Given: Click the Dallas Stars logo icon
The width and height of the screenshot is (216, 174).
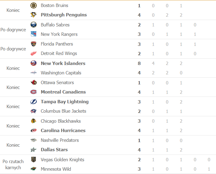Looking at the screenshot, I should click(x=33, y=150).
